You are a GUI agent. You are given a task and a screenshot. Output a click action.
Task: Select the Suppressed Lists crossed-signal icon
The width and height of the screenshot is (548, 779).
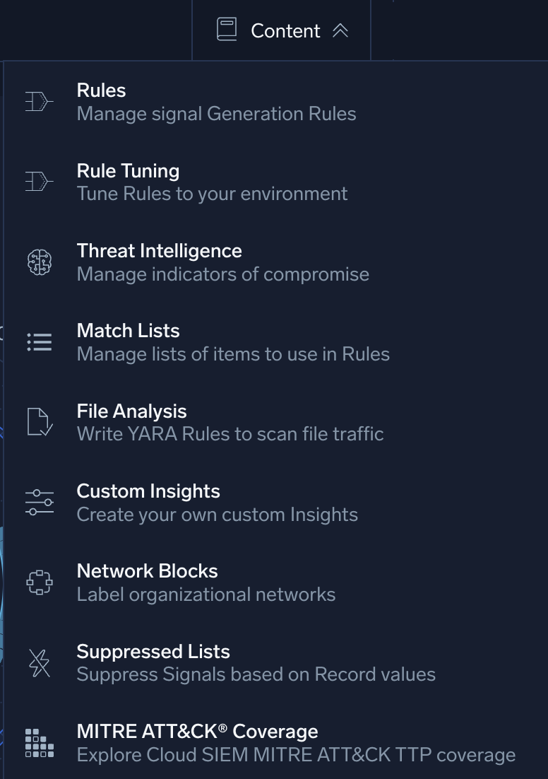click(40, 662)
